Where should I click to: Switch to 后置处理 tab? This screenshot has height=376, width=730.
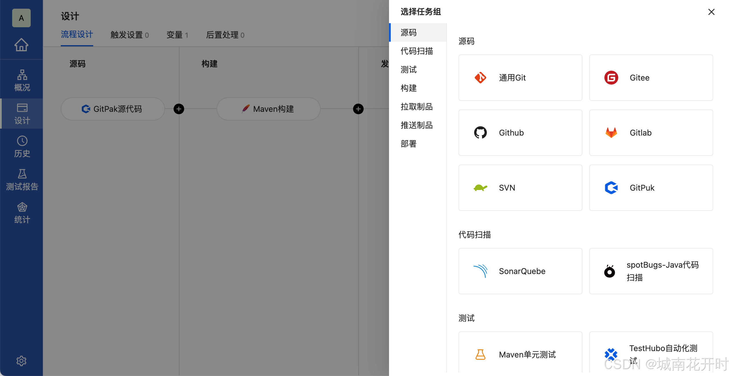(x=225, y=35)
